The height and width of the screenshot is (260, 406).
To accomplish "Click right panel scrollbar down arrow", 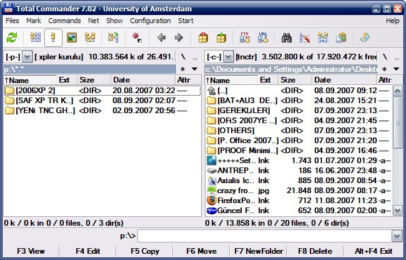I will pos(397,210).
